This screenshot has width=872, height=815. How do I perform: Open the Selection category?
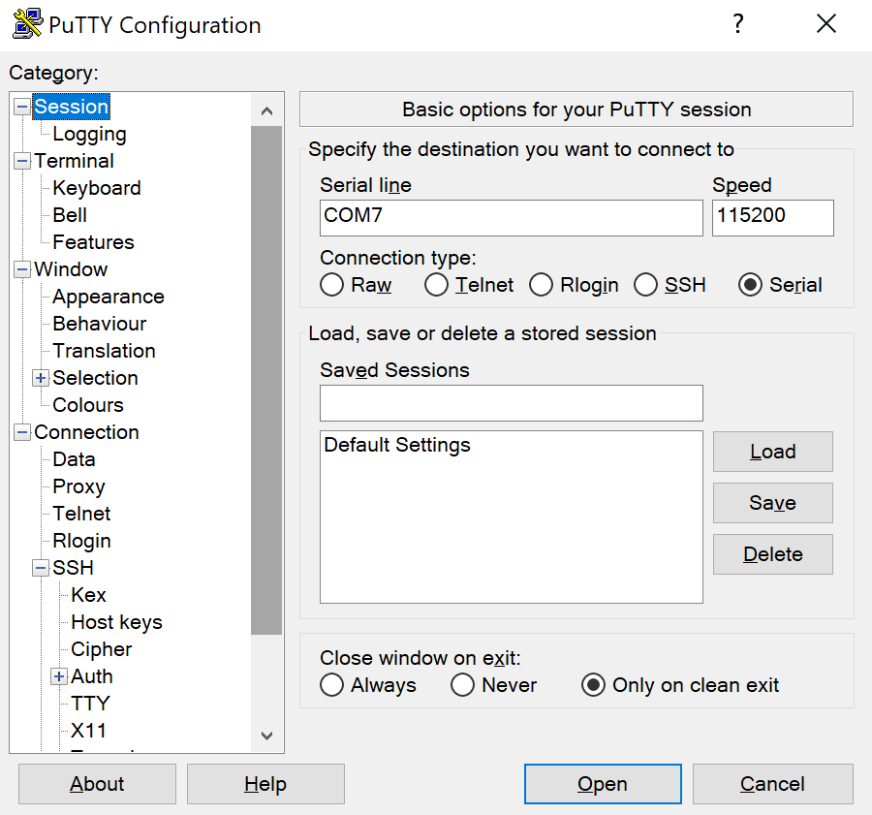(x=95, y=378)
